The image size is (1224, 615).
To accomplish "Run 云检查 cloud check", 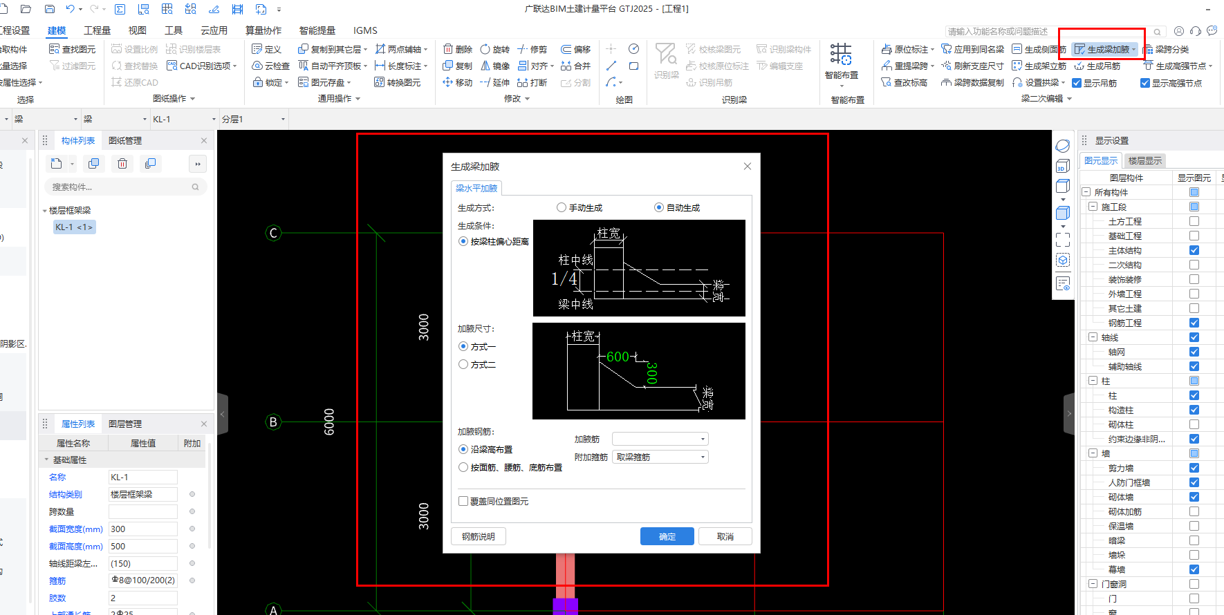I will (270, 66).
